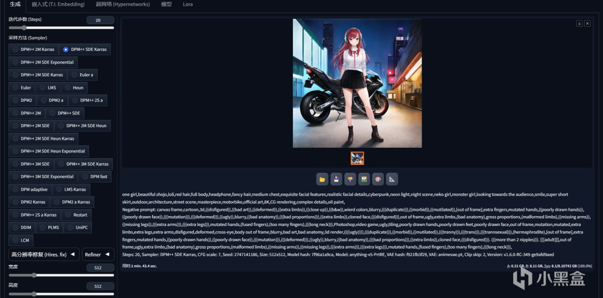Image resolution: width=603 pixels, height=298 pixels.
Task: Choose the PLMS sampler
Action: pyautogui.click(x=49, y=227)
